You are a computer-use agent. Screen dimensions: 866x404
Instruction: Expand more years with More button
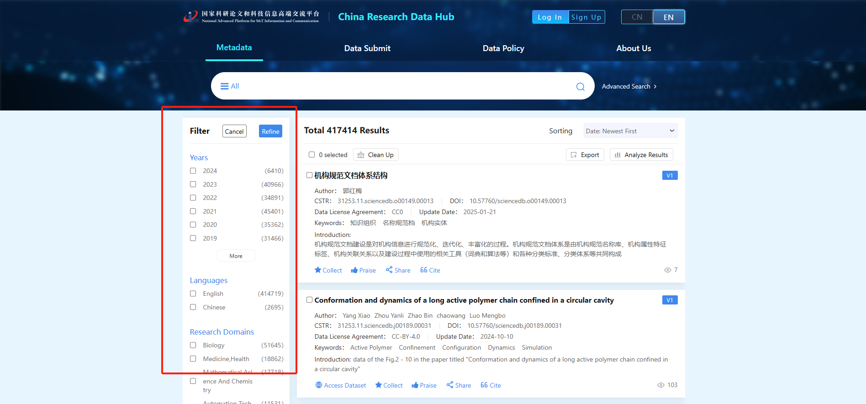pyautogui.click(x=236, y=256)
